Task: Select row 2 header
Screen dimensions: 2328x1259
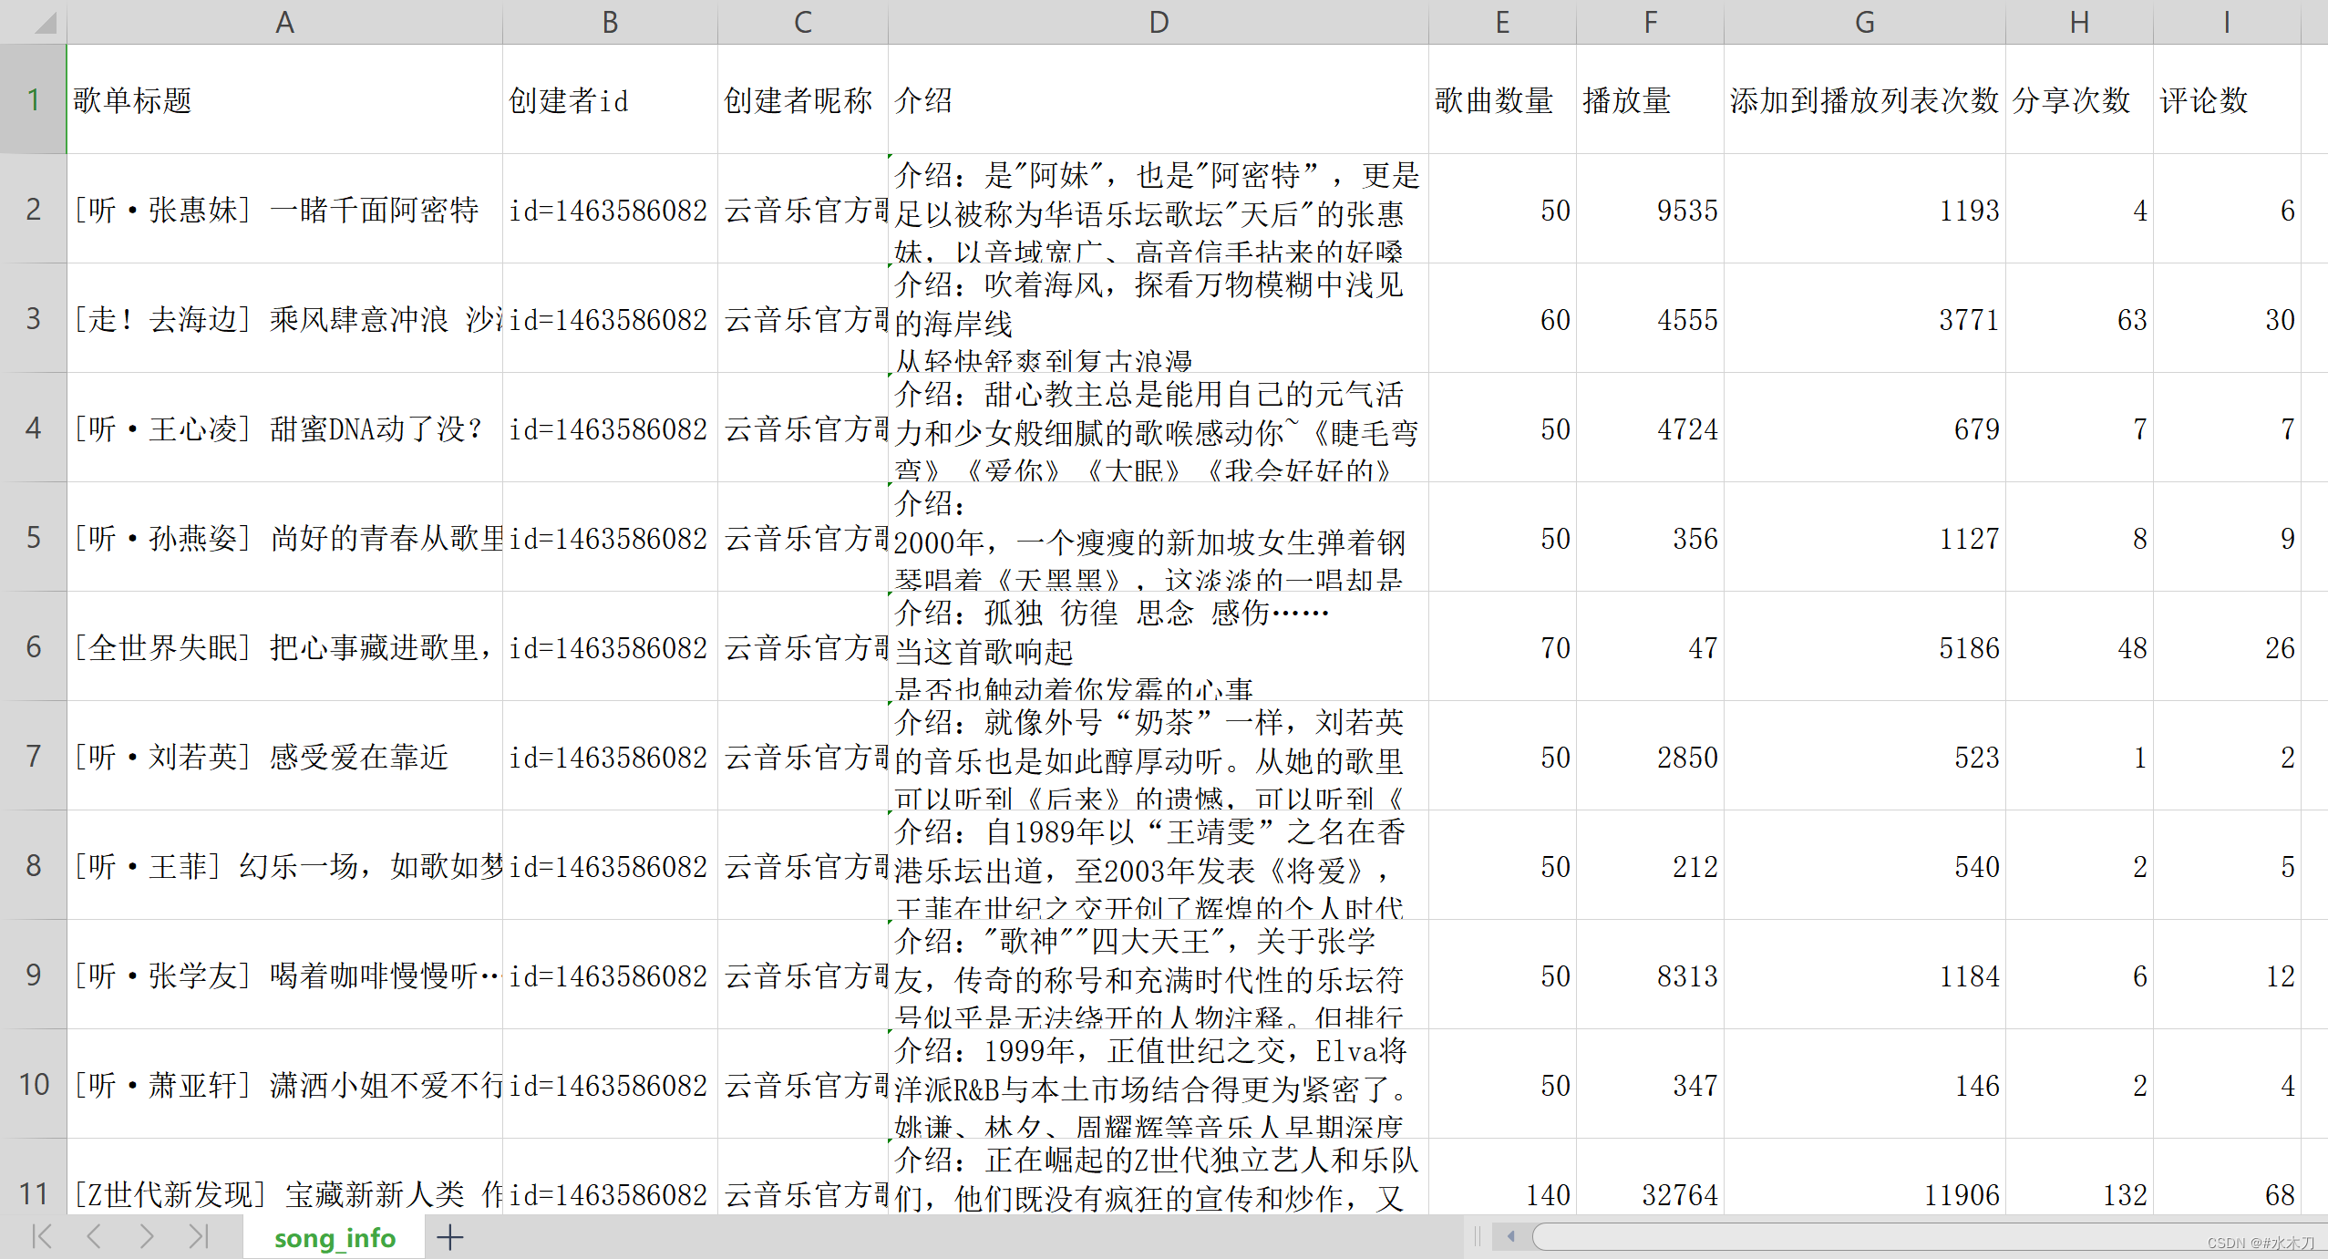Action: pyautogui.click(x=34, y=209)
